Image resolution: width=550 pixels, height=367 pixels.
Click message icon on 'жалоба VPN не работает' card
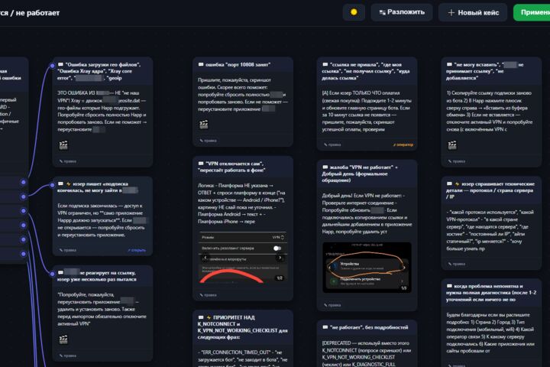[325, 167]
